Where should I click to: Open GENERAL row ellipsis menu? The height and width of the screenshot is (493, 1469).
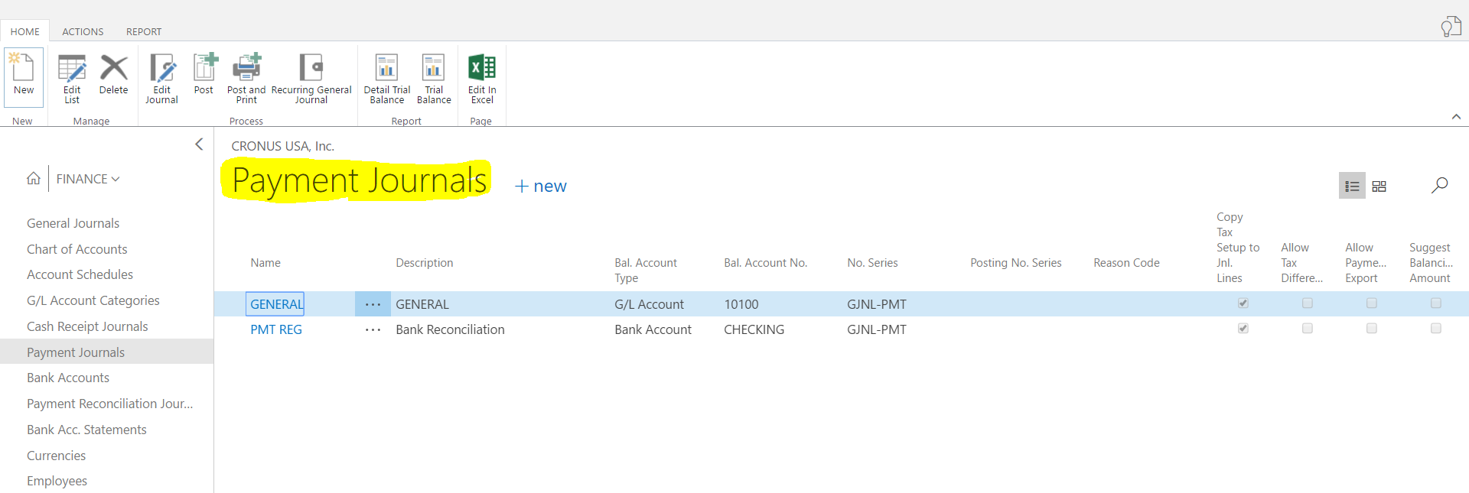click(x=373, y=304)
